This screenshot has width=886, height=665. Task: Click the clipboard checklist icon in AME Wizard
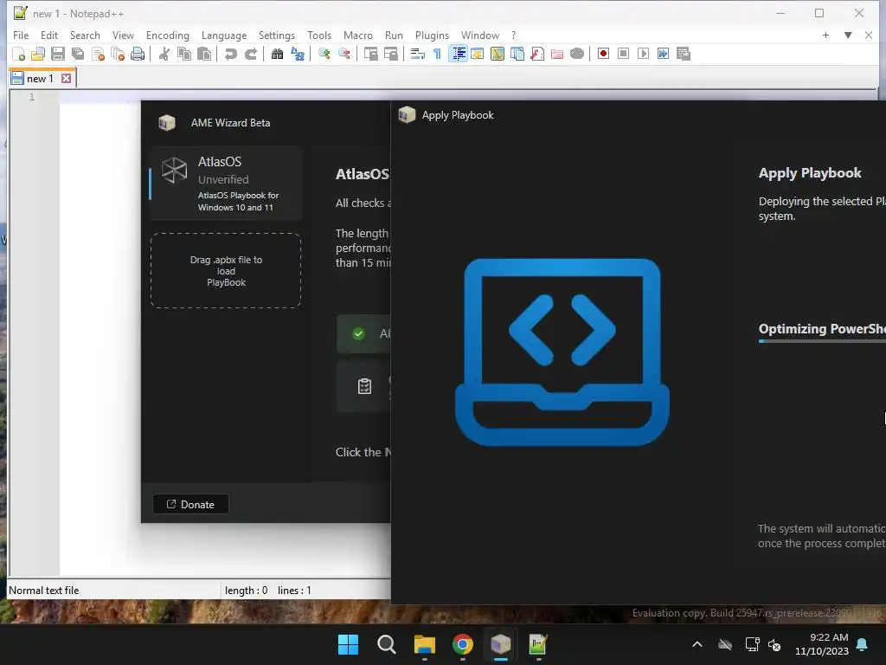(364, 386)
